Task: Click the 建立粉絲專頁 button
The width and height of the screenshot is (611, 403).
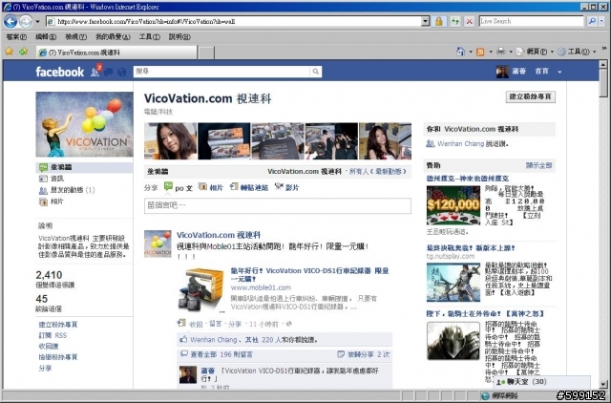Action: coord(531,96)
